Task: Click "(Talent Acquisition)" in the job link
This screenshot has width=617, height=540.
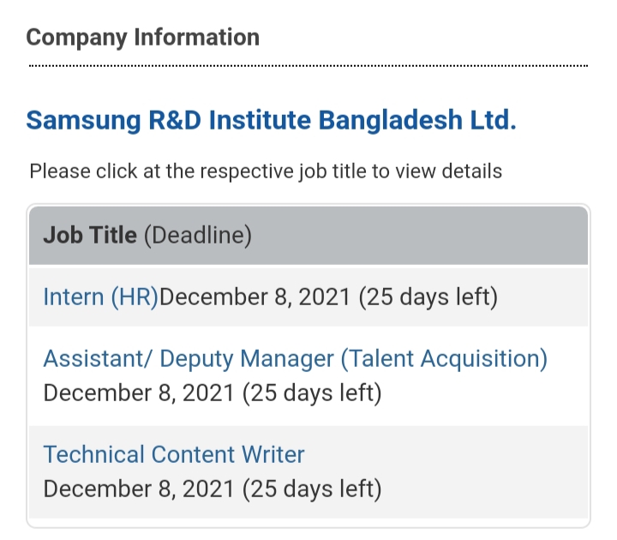Action: pyautogui.click(x=444, y=359)
